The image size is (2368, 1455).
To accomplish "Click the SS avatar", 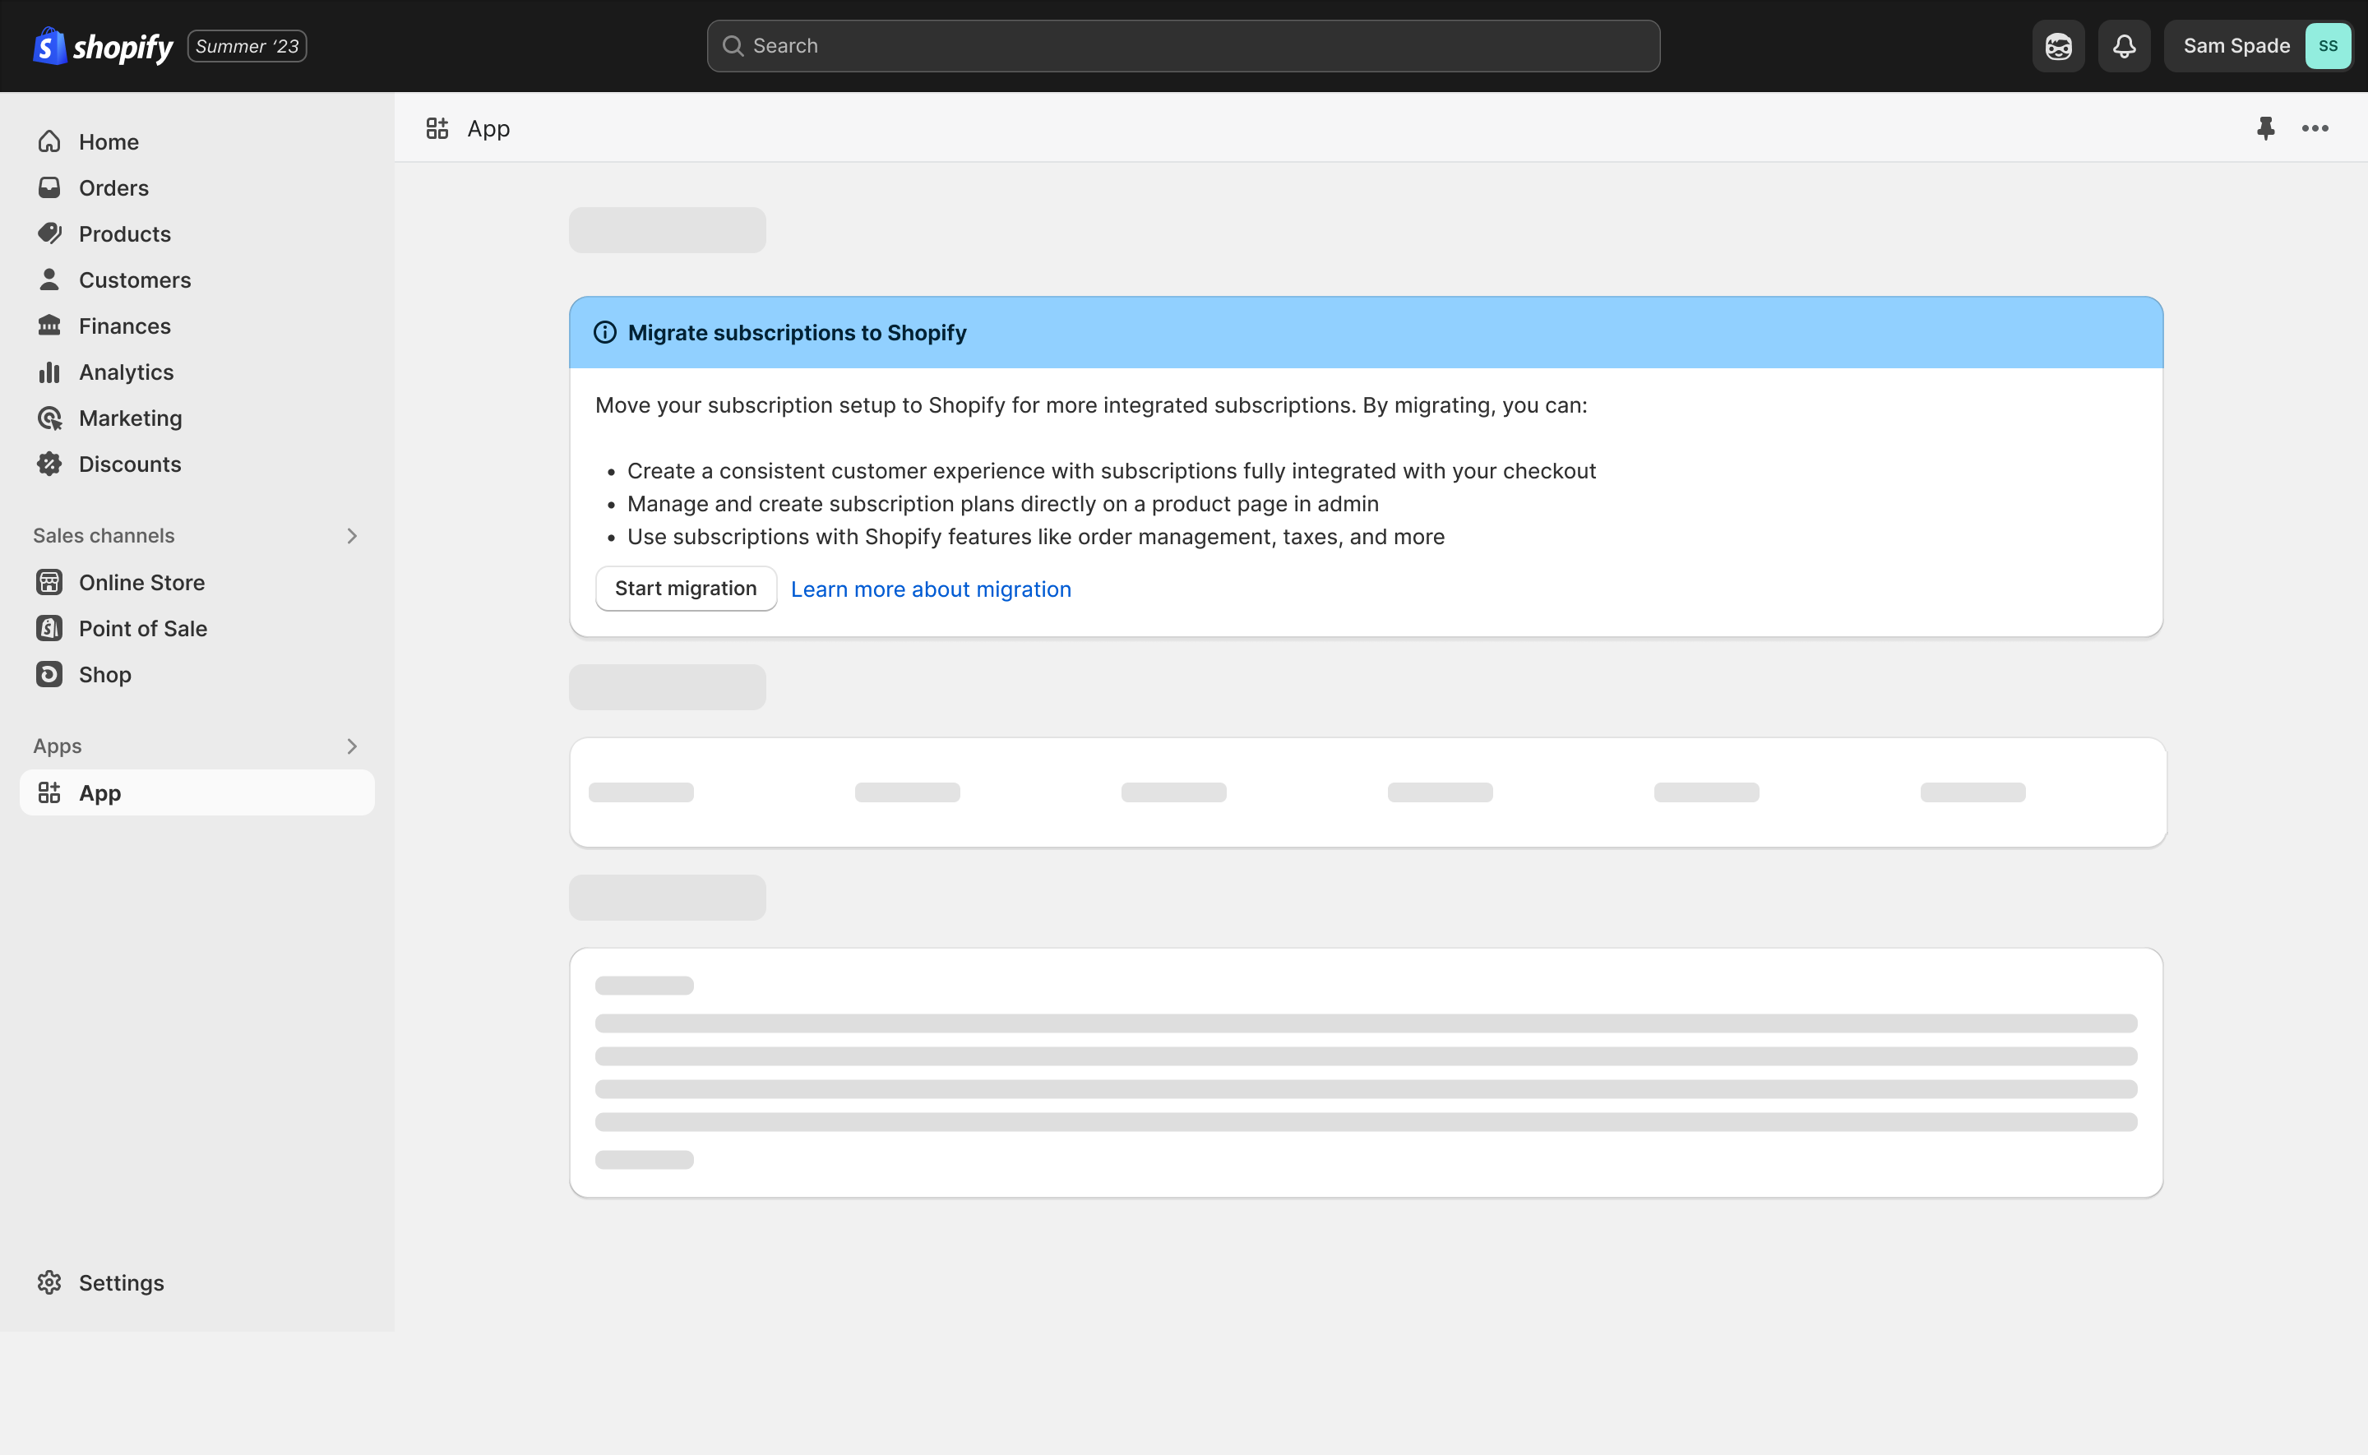I will 2328,46.
